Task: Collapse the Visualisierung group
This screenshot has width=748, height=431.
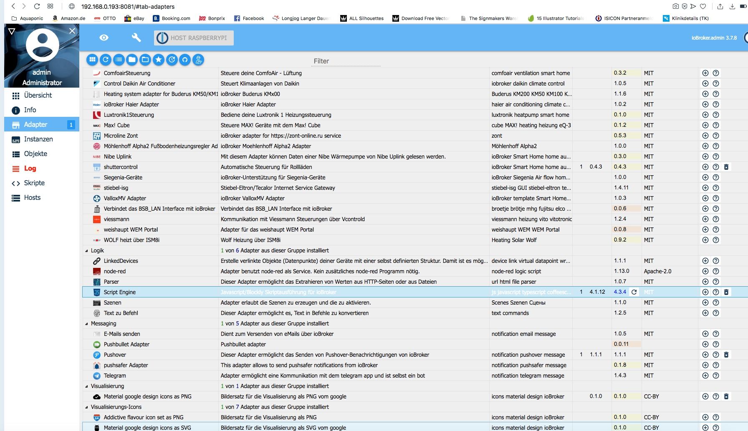Action: tap(87, 386)
